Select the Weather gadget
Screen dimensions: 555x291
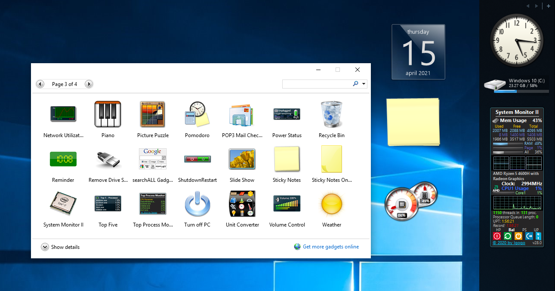coord(331,204)
